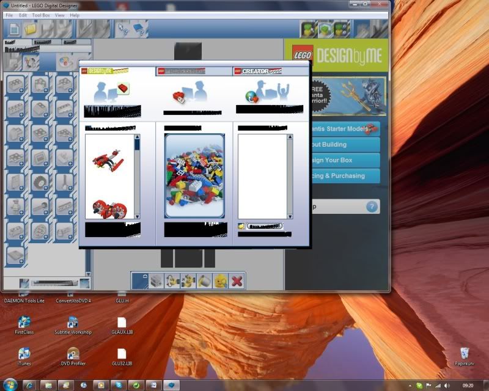Viewport: 489px width, 391px height.
Task: Select the GLU.H file on desktop
Action: 122,298
